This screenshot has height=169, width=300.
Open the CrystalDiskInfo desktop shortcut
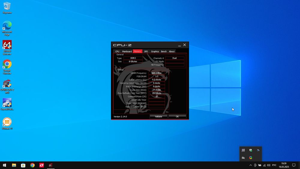(x=7, y=104)
